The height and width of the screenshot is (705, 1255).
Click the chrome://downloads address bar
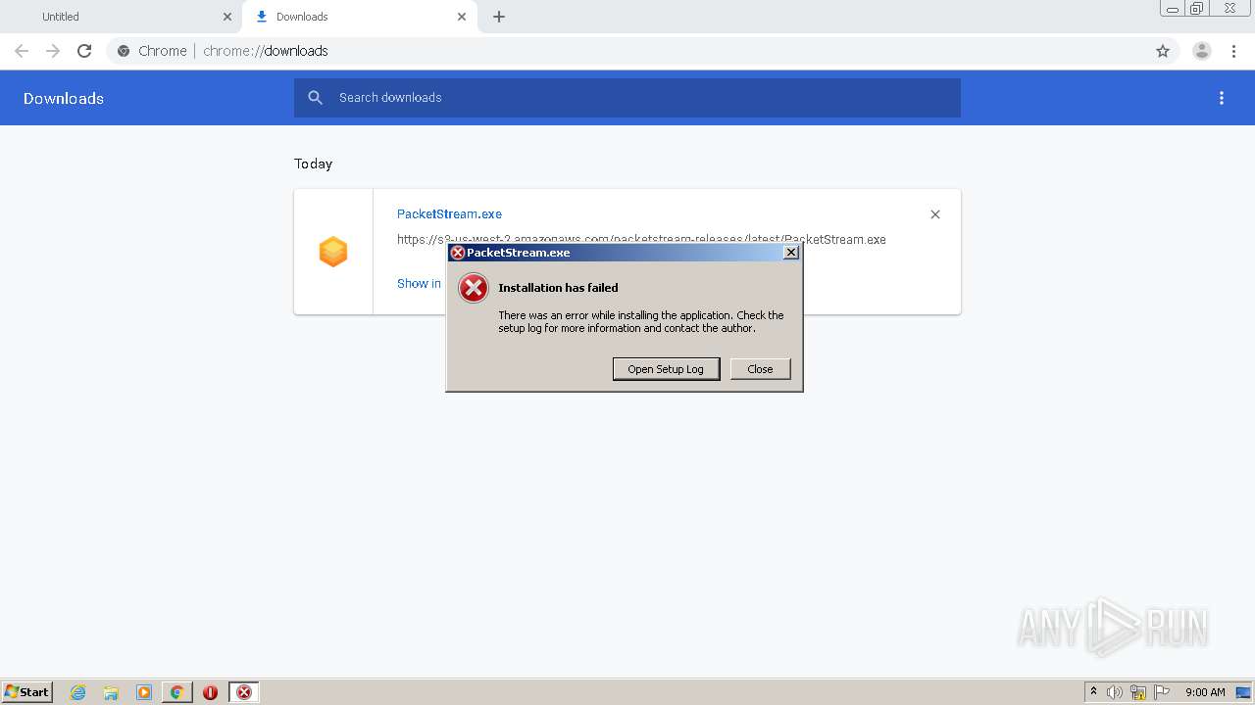pos(627,51)
